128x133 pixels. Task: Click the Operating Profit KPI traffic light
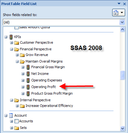click(28, 87)
